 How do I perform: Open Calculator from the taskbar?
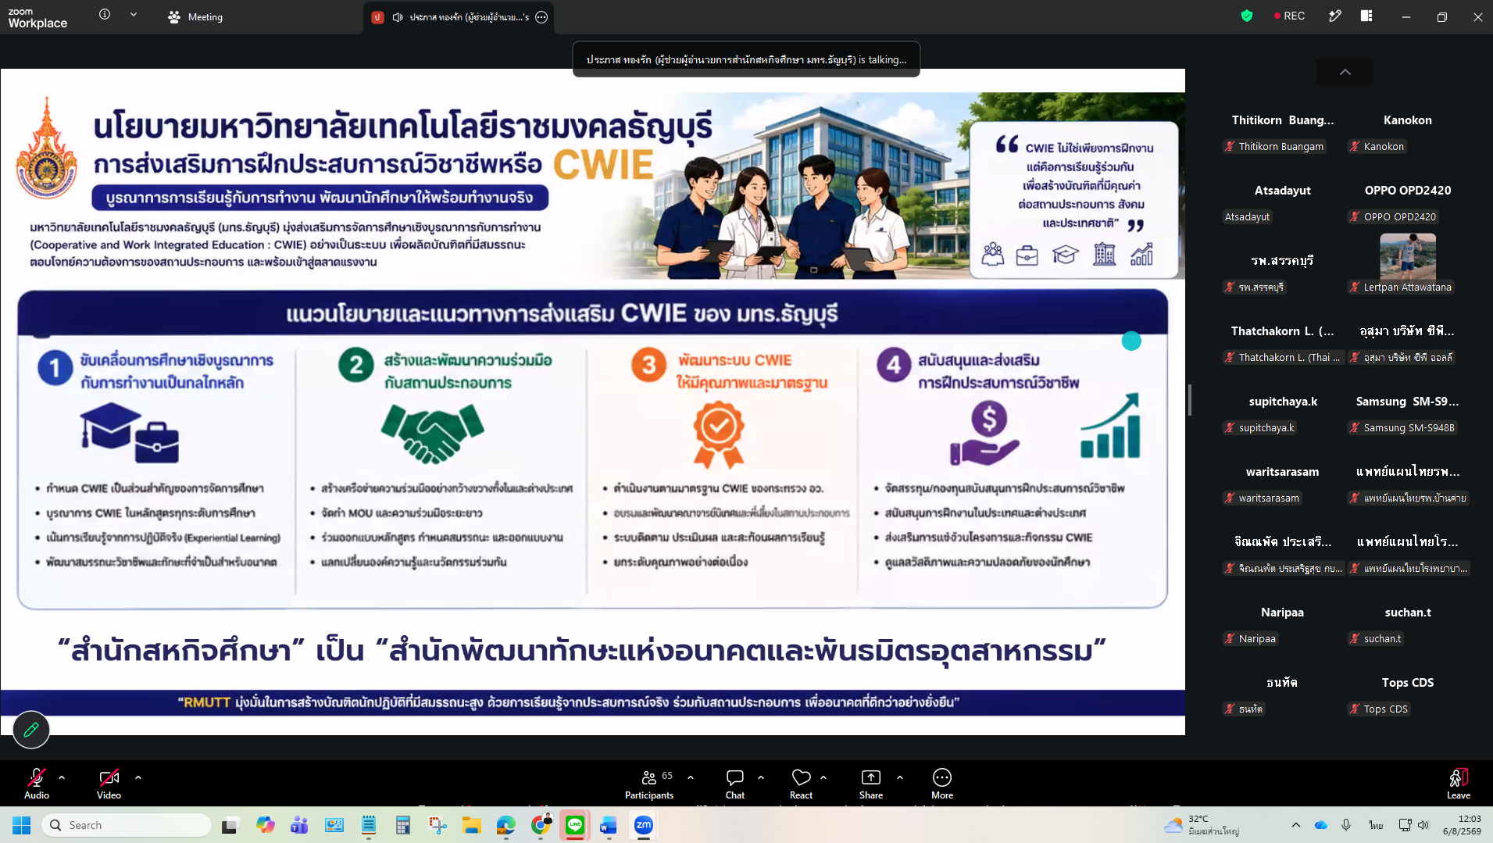(403, 825)
